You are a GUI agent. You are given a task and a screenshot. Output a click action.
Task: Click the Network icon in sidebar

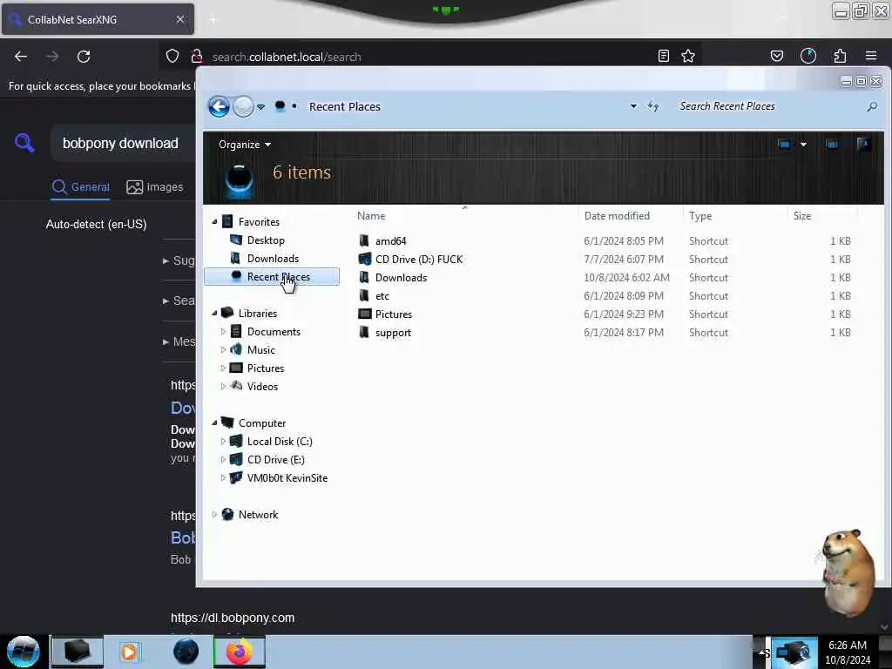click(x=227, y=514)
